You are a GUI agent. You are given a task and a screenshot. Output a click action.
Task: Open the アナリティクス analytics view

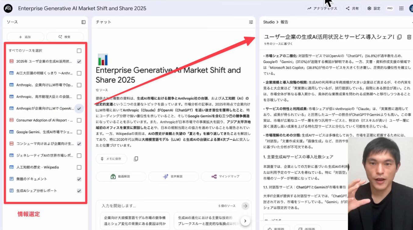[x=322, y=9]
